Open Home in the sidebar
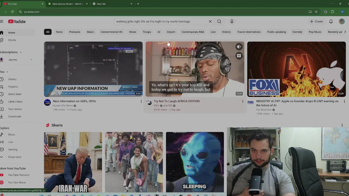This screenshot has width=349, height=196. (x=17, y=33)
